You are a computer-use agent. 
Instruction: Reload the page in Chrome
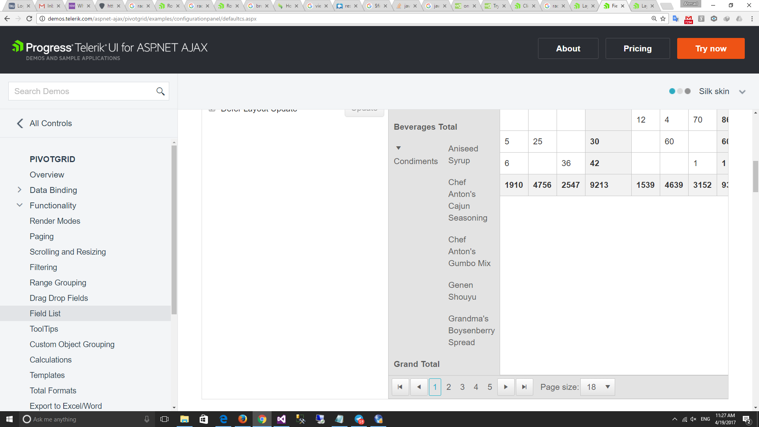pyautogui.click(x=29, y=19)
